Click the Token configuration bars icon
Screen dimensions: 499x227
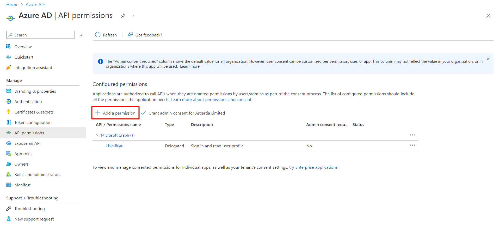[x=9, y=122]
